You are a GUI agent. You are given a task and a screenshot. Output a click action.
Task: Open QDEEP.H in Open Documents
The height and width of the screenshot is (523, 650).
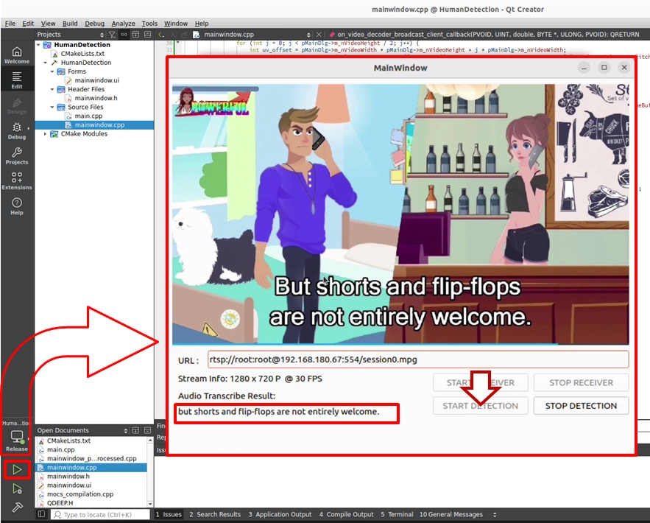[x=60, y=502]
